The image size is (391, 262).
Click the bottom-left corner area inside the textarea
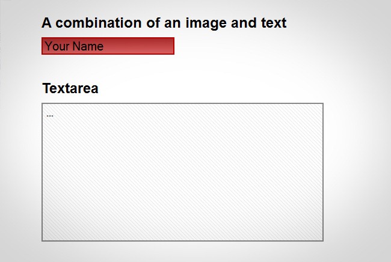52,233
